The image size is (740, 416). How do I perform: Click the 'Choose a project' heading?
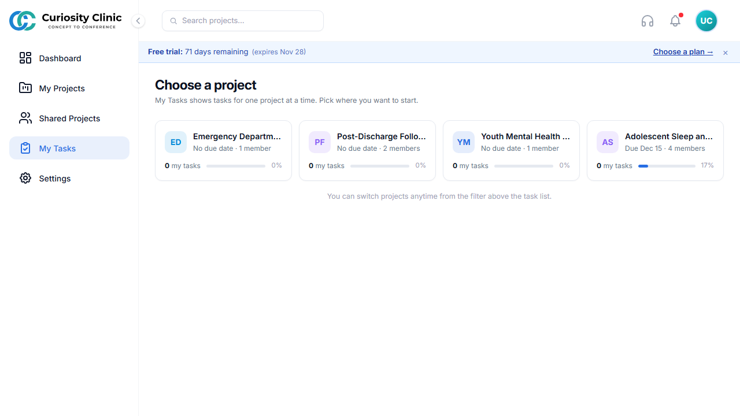[x=206, y=85]
